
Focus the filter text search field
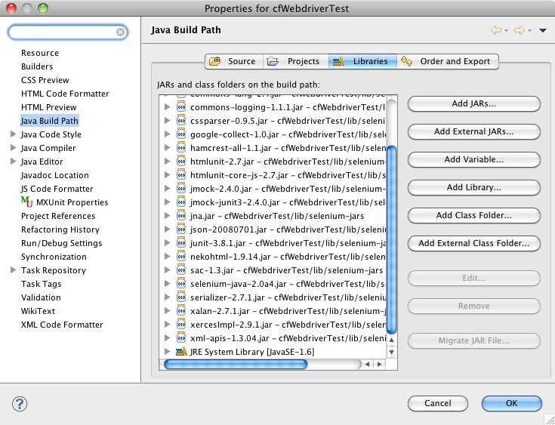coord(64,32)
